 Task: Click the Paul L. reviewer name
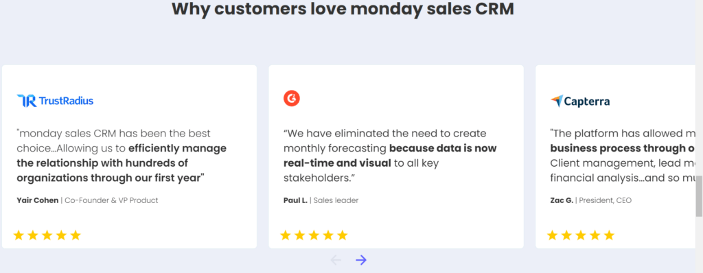295,200
